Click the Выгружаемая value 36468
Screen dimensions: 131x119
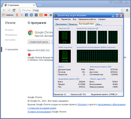(x=115, y=84)
